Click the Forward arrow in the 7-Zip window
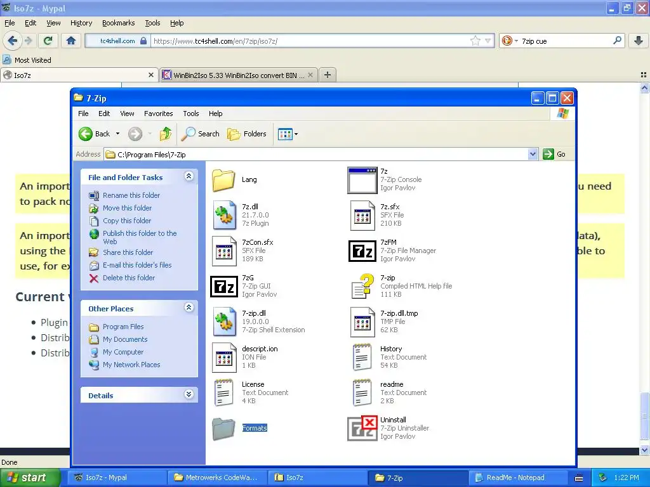Image resolution: width=650 pixels, height=487 pixels. click(135, 134)
